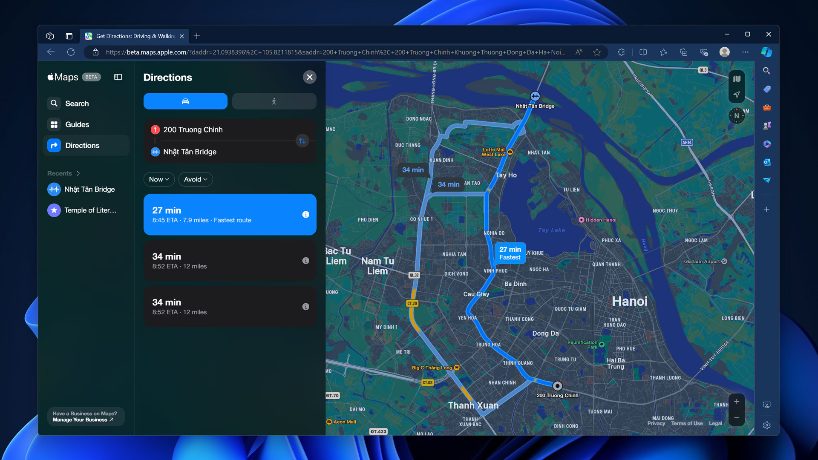This screenshot has width=818, height=460.
Task: Show info for the bottom 34 min route card
Action: [x=306, y=307]
